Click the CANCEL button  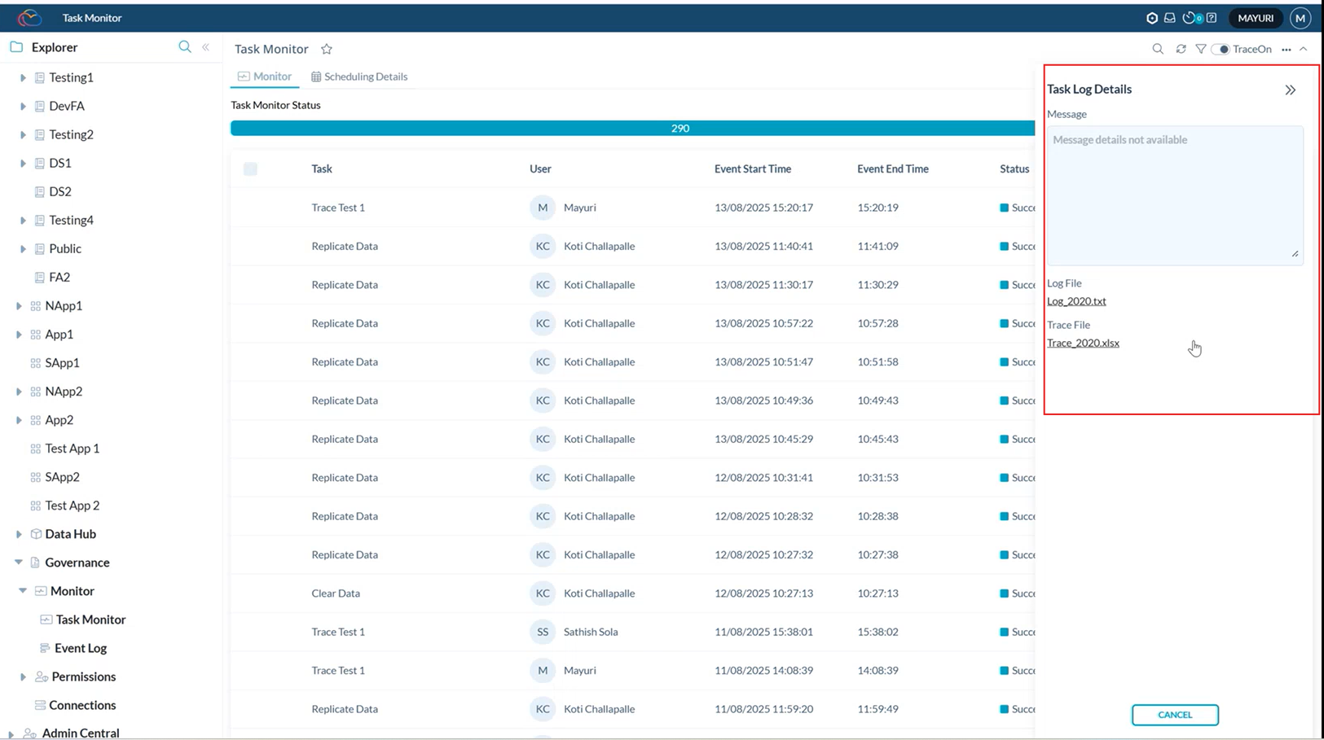(x=1175, y=715)
